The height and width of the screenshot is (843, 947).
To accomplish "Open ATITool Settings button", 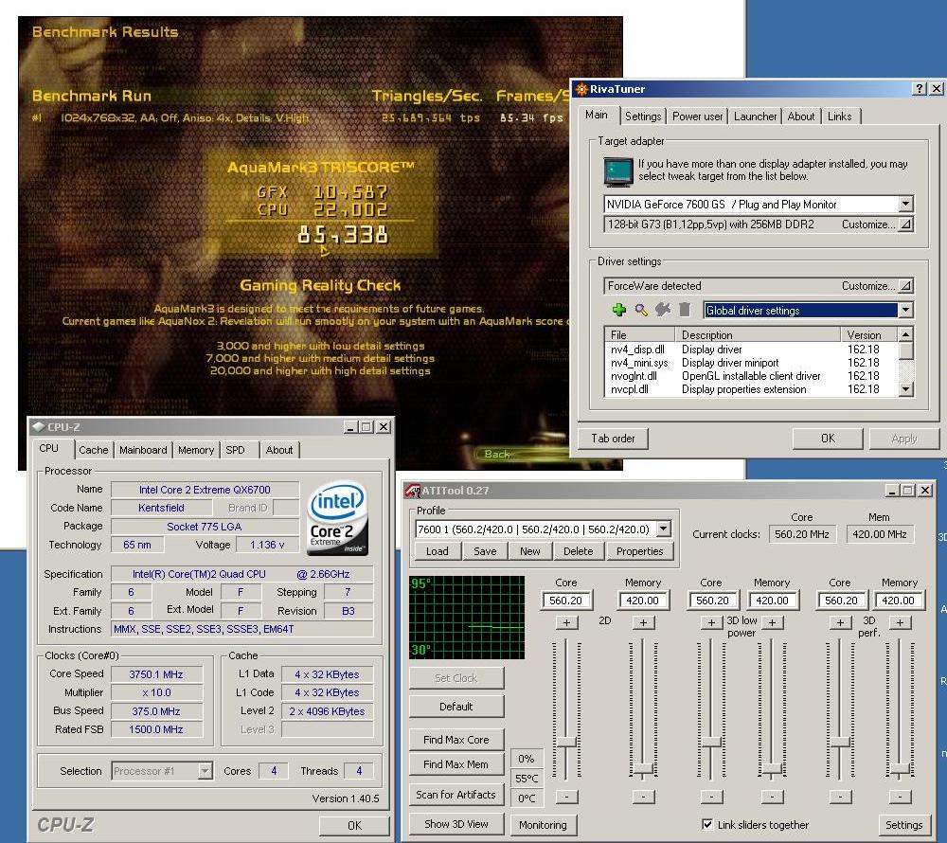I will pyautogui.click(x=903, y=825).
